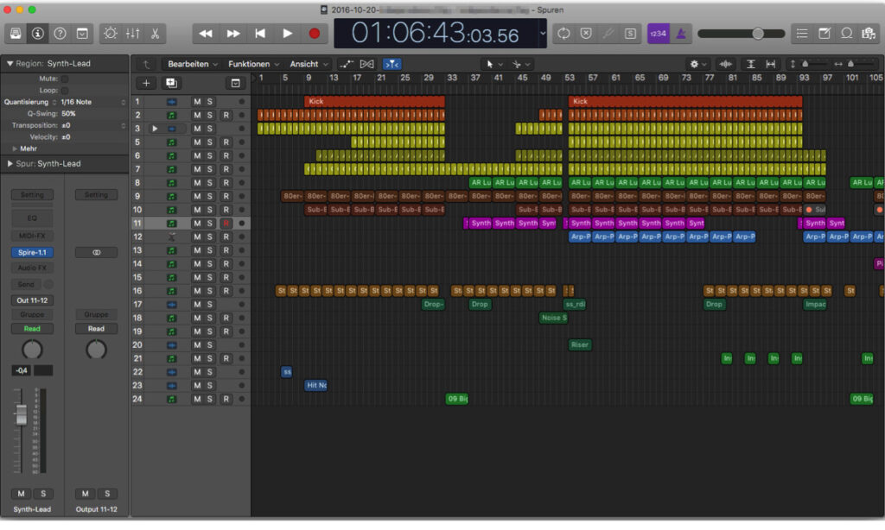Screen dimensions: 885x530
Task: Open the secondary command-click tool menu
Action: tap(521, 64)
